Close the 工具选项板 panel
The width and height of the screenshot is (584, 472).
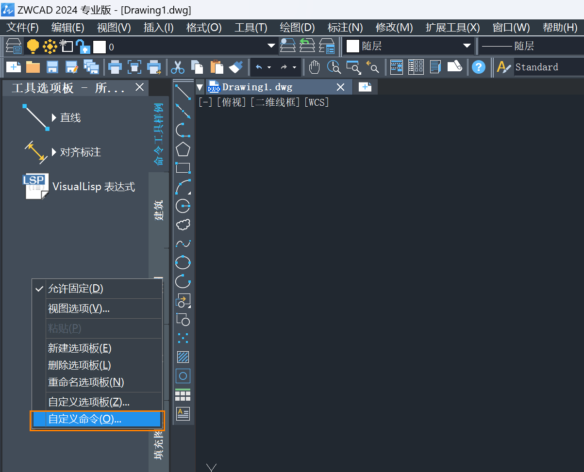tap(139, 87)
